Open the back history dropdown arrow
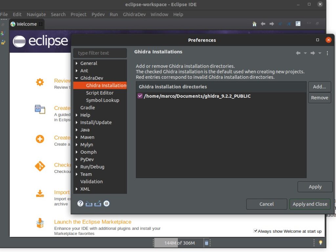The height and width of the screenshot is (252, 336). point(305,53)
